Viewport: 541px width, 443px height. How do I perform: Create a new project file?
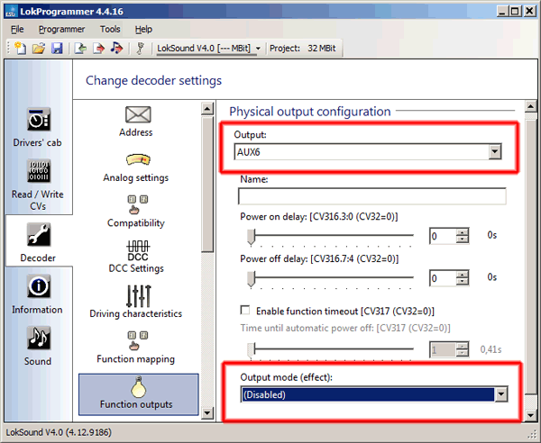tap(20, 49)
